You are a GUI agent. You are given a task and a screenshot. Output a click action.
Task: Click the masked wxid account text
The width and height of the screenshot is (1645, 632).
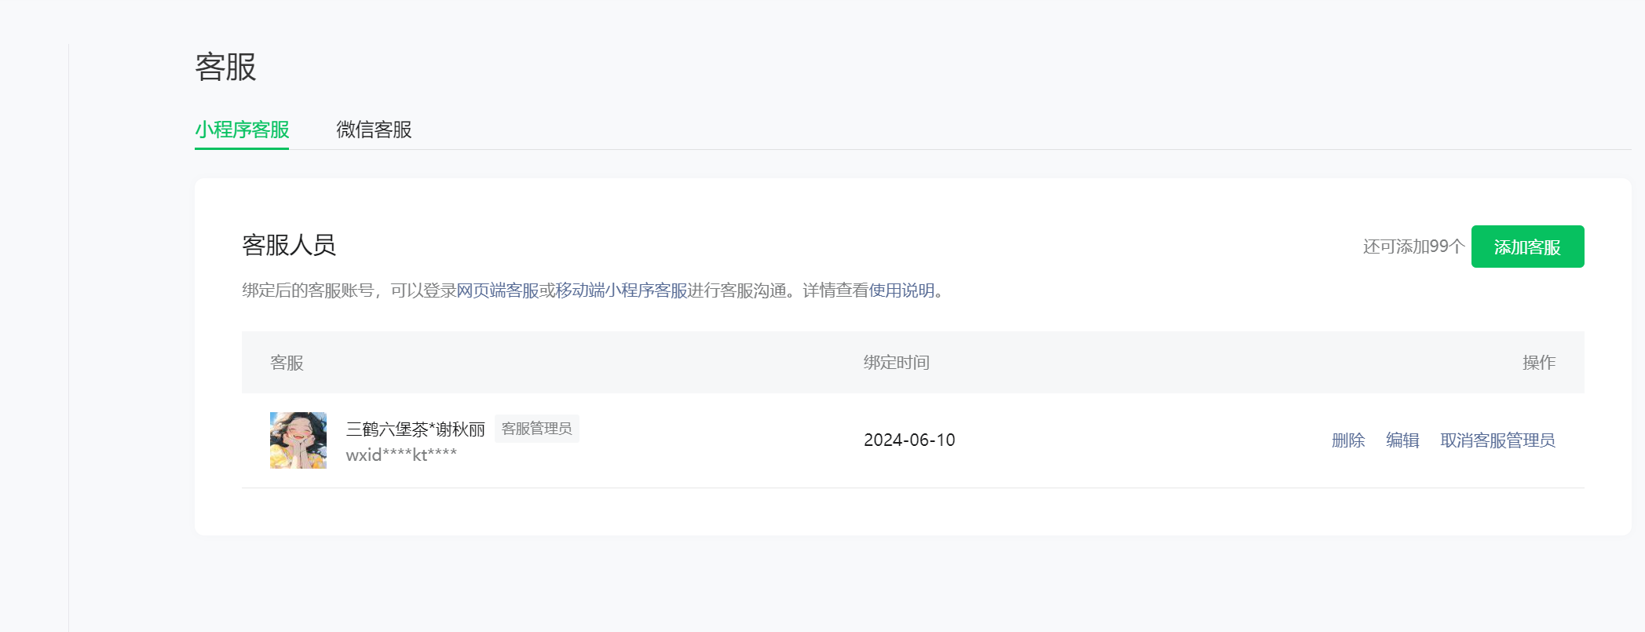pos(401,455)
